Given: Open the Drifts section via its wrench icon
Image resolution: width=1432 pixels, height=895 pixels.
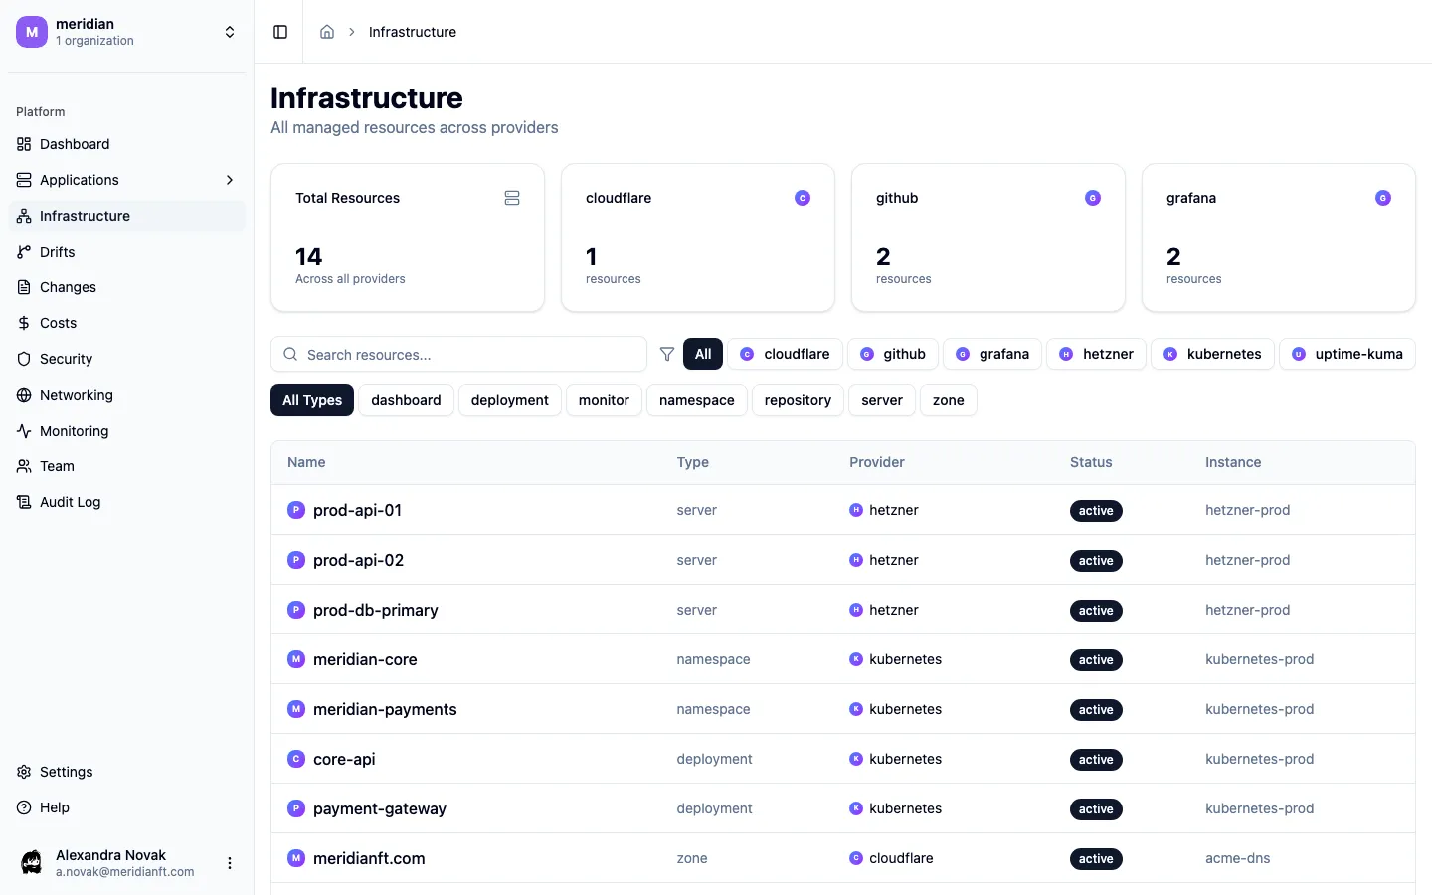Looking at the screenshot, I should point(22,252).
